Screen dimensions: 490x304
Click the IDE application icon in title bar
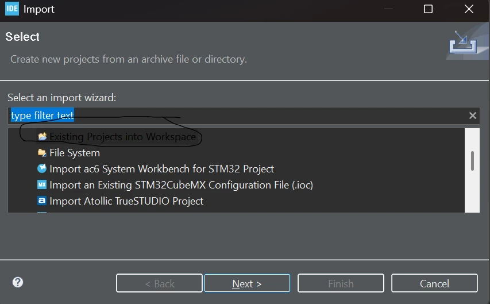point(12,9)
